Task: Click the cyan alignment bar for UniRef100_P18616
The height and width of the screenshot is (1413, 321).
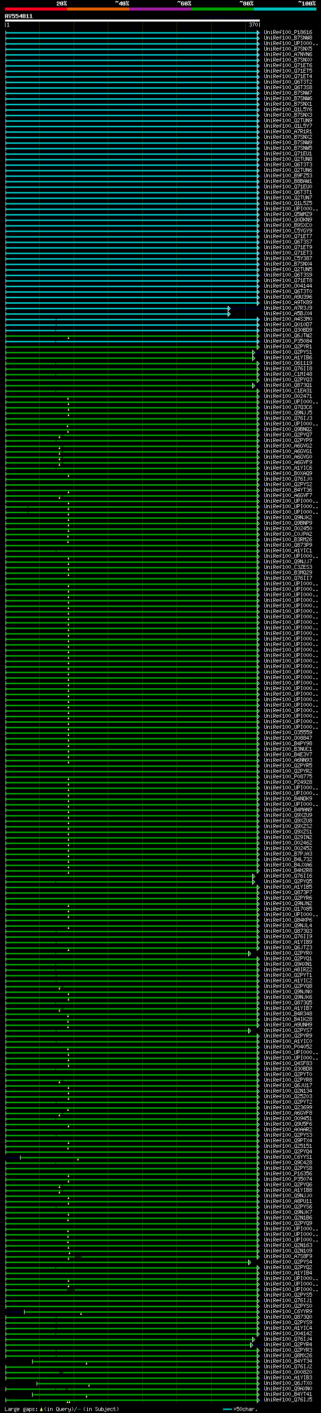Action: tap(132, 33)
